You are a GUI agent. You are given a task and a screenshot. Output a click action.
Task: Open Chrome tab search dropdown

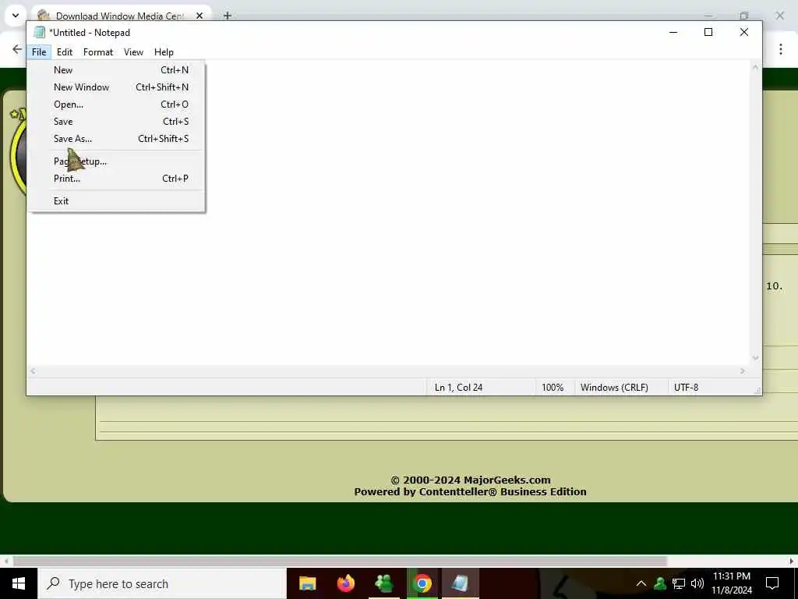click(x=16, y=16)
